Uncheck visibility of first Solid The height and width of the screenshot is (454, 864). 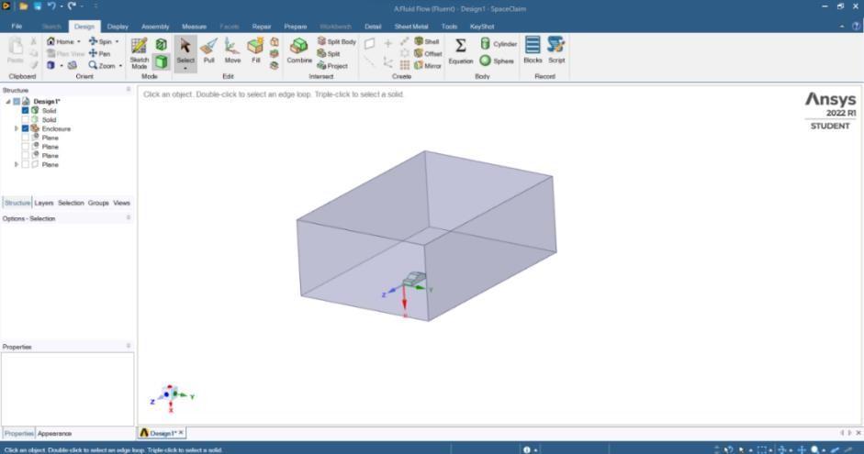tap(25, 111)
